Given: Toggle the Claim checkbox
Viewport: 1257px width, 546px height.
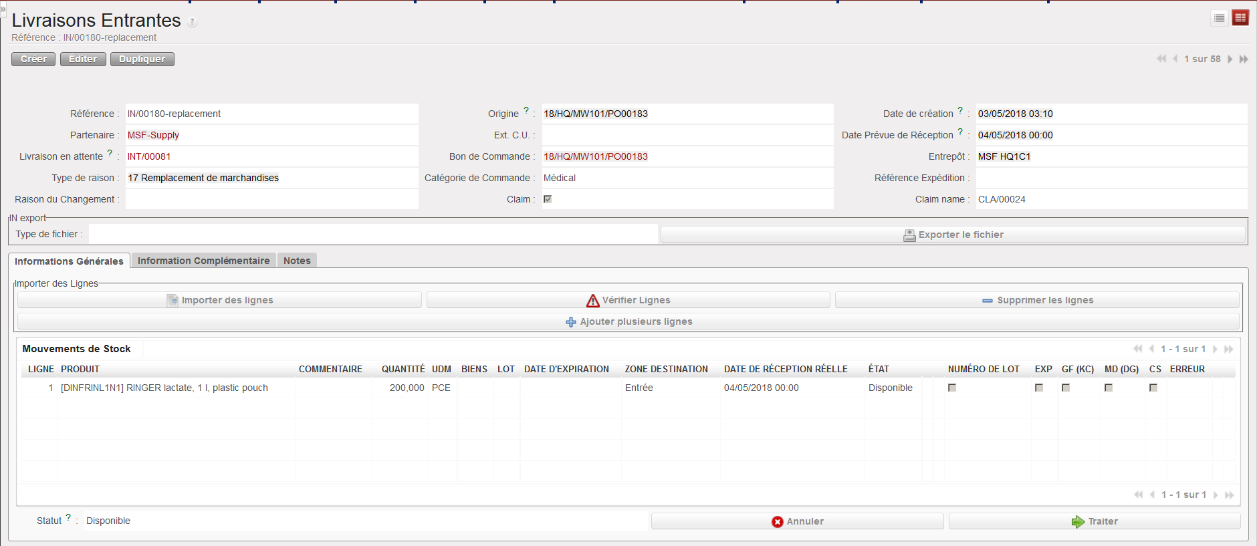Looking at the screenshot, I should (x=548, y=199).
